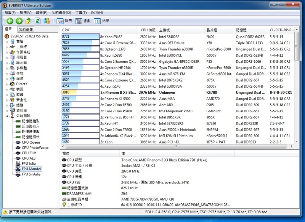Click the 主機板 ID question mark icon
Image resolution: width=305 pixels, height=222 pixels.
(64, 205)
